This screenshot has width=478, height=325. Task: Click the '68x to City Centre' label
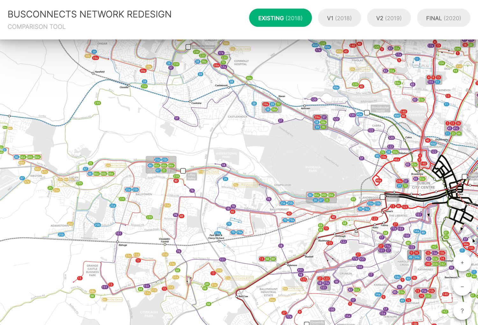[112, 300]
